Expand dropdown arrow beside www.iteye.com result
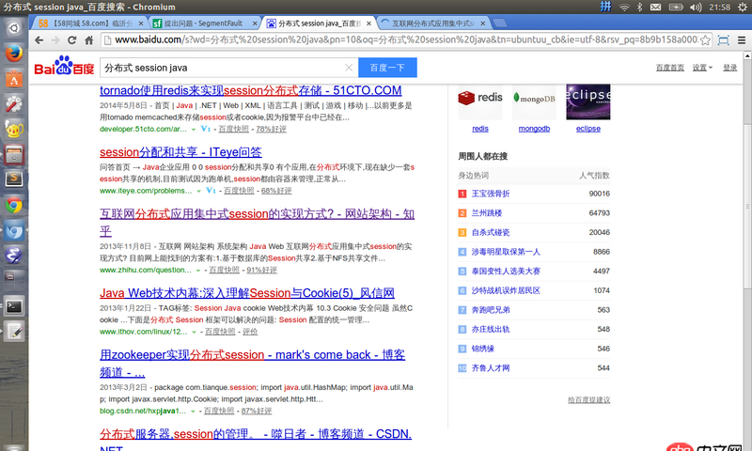The width and height of the screenshot is (752, 451). pyautogui.click(x=198, y=192)
